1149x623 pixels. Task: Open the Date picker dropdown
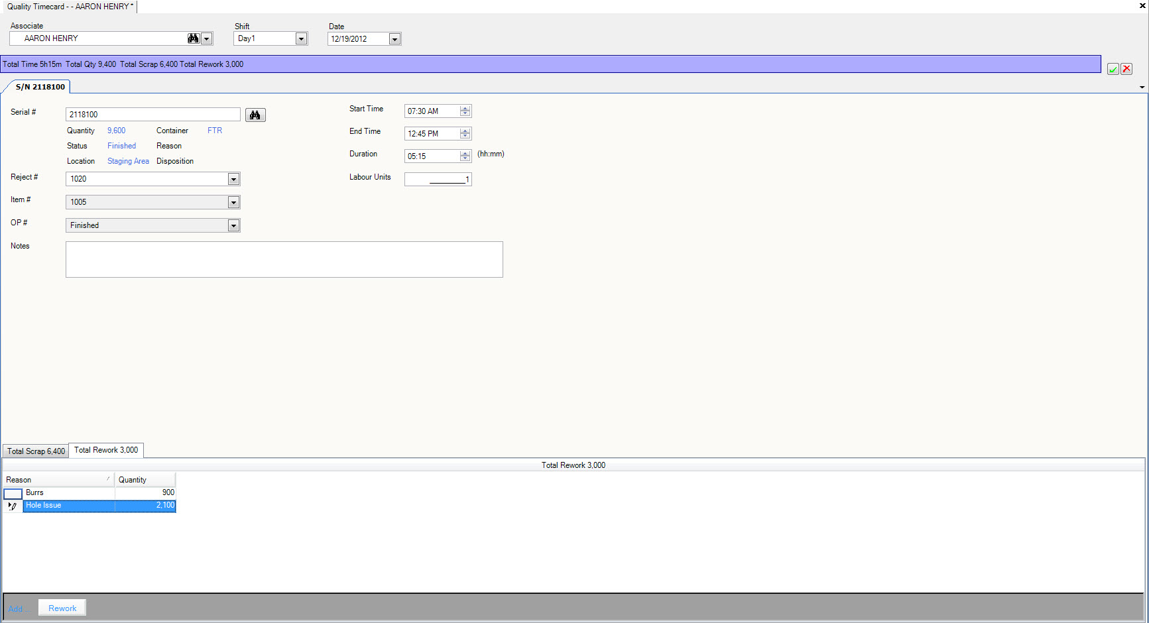tap(394, 39)
